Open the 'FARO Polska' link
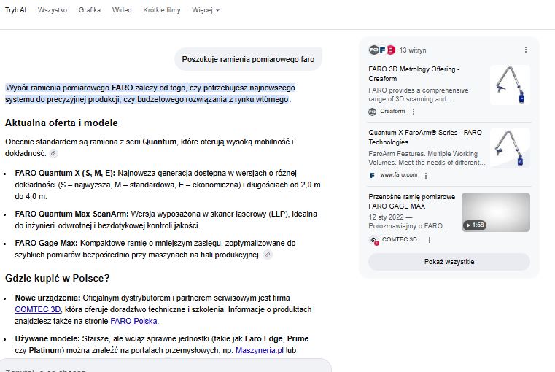Viewport: 555px width, 372px height. [135, 321]
